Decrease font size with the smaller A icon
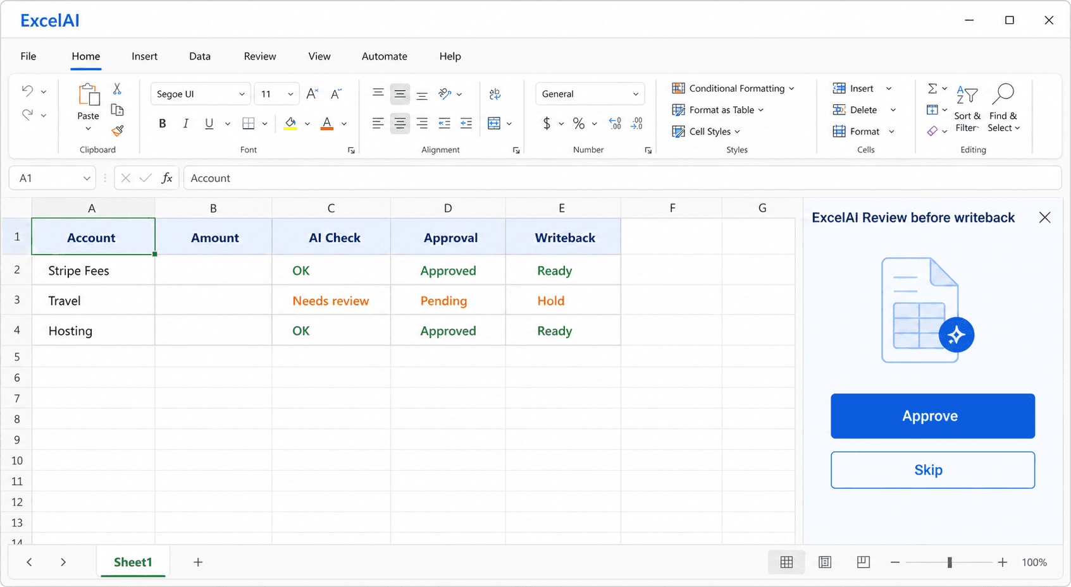This screenshot has width=1071, height=587. [336, 94]
